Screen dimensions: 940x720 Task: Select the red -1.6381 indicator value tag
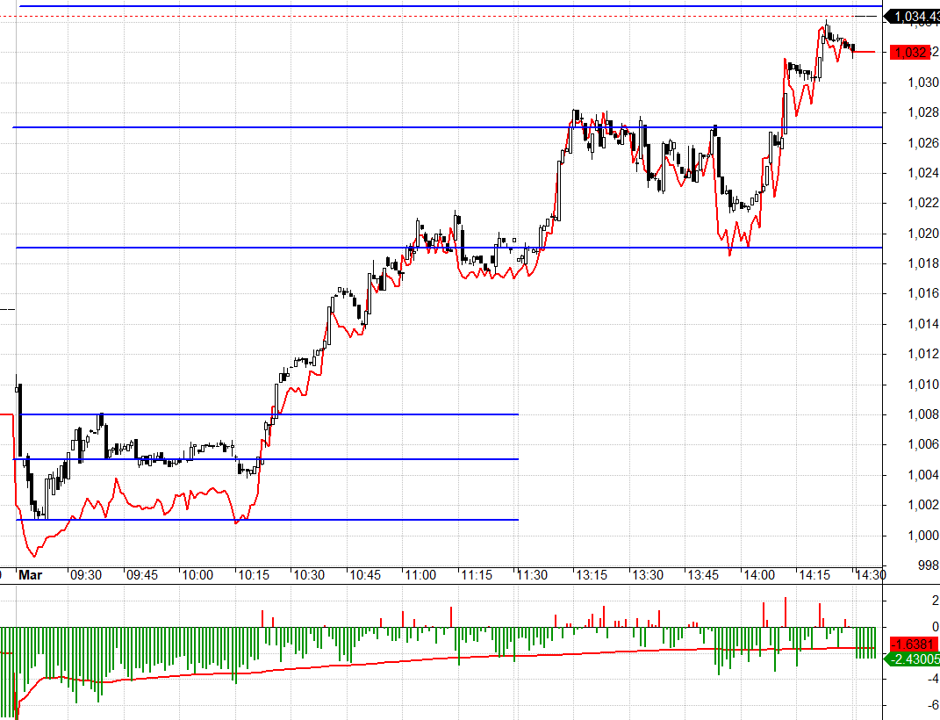point(913,644)
